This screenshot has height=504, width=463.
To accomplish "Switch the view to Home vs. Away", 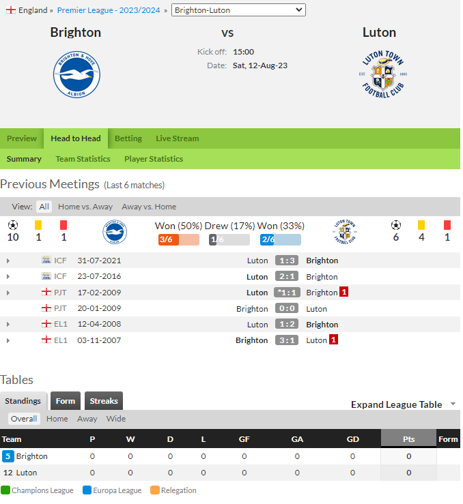I will point(85,207).
